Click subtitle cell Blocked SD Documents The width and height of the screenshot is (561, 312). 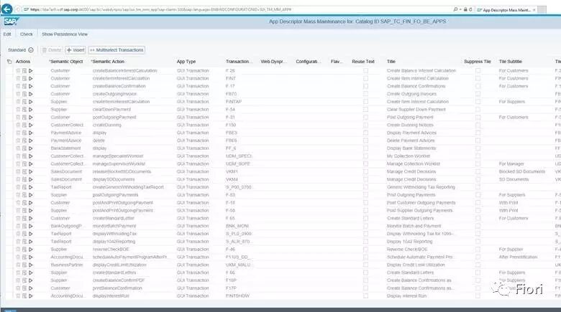coord(522,171)
